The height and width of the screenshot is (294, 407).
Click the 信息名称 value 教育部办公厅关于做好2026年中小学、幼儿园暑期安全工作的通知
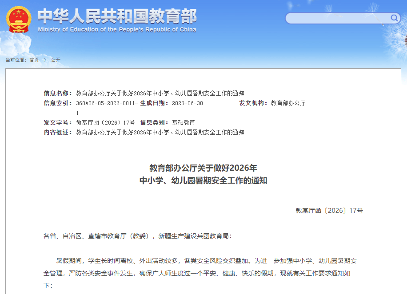coord(160,93)
